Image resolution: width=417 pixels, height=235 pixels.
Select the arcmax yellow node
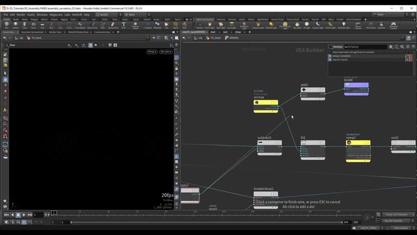click(x=266, y=106)
